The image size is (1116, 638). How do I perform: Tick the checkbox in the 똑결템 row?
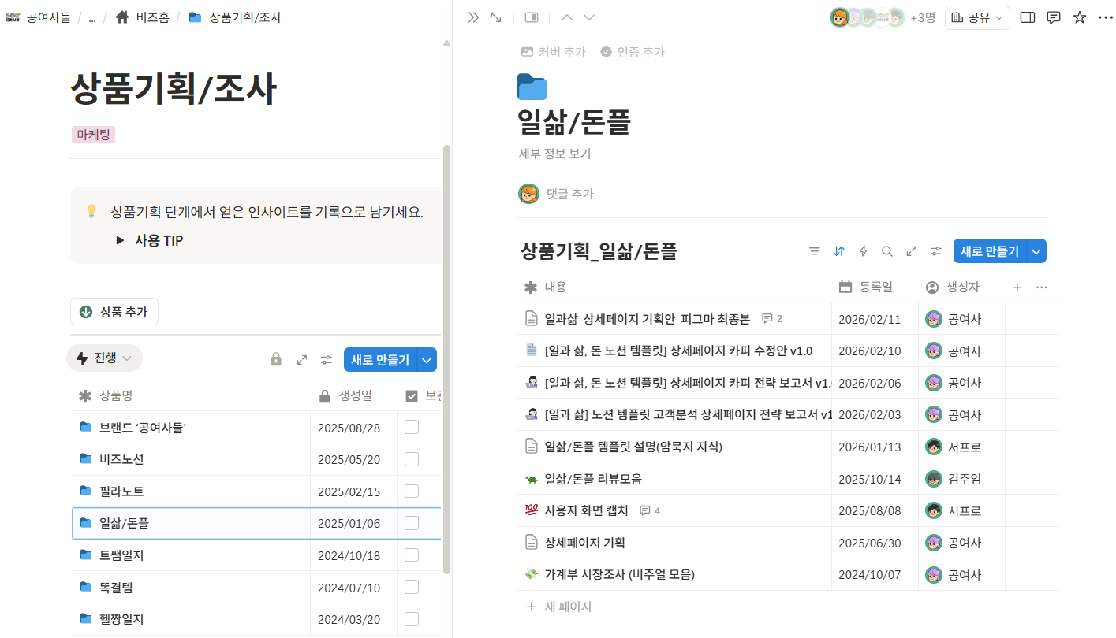(412, 587)
